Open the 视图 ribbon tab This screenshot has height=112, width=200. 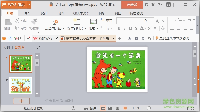coord(118,13)
